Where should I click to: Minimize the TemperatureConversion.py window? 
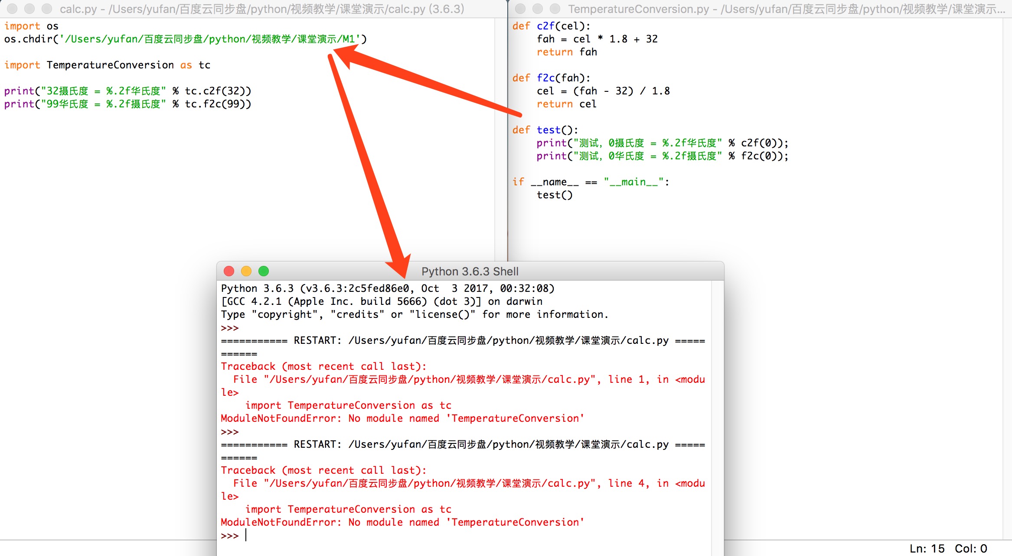point(538,9)
